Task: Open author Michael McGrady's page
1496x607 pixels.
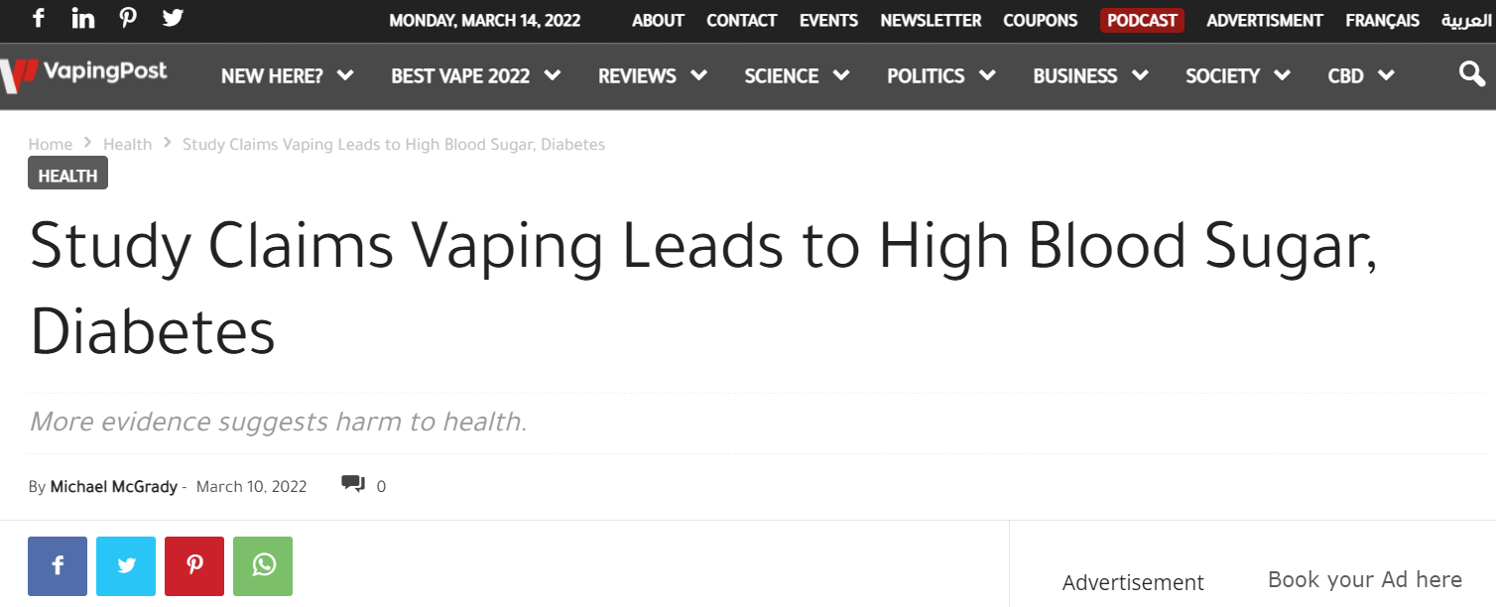Action: tap(114, 486)
